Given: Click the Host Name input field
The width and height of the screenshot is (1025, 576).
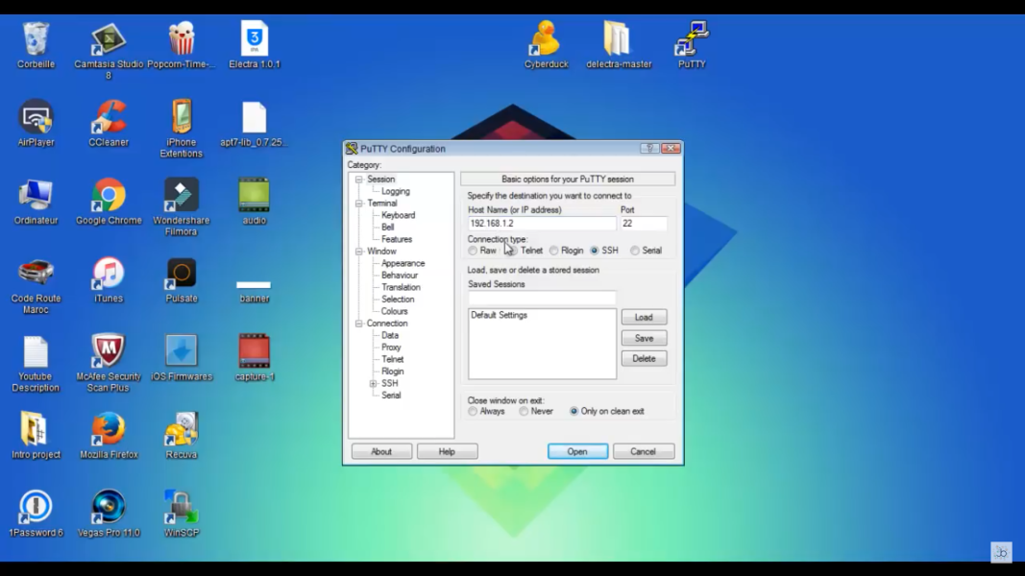Looking at the screenshot, I should point(541,224).
